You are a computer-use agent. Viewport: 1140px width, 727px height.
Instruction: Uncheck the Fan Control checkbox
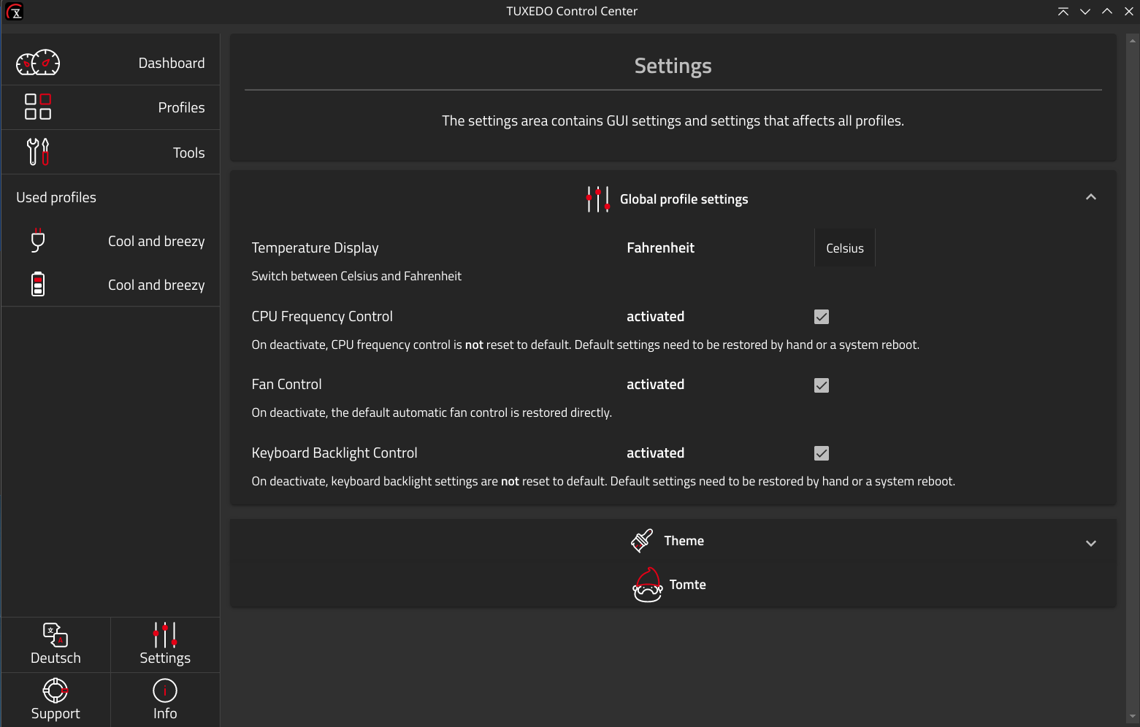[822, 385]
